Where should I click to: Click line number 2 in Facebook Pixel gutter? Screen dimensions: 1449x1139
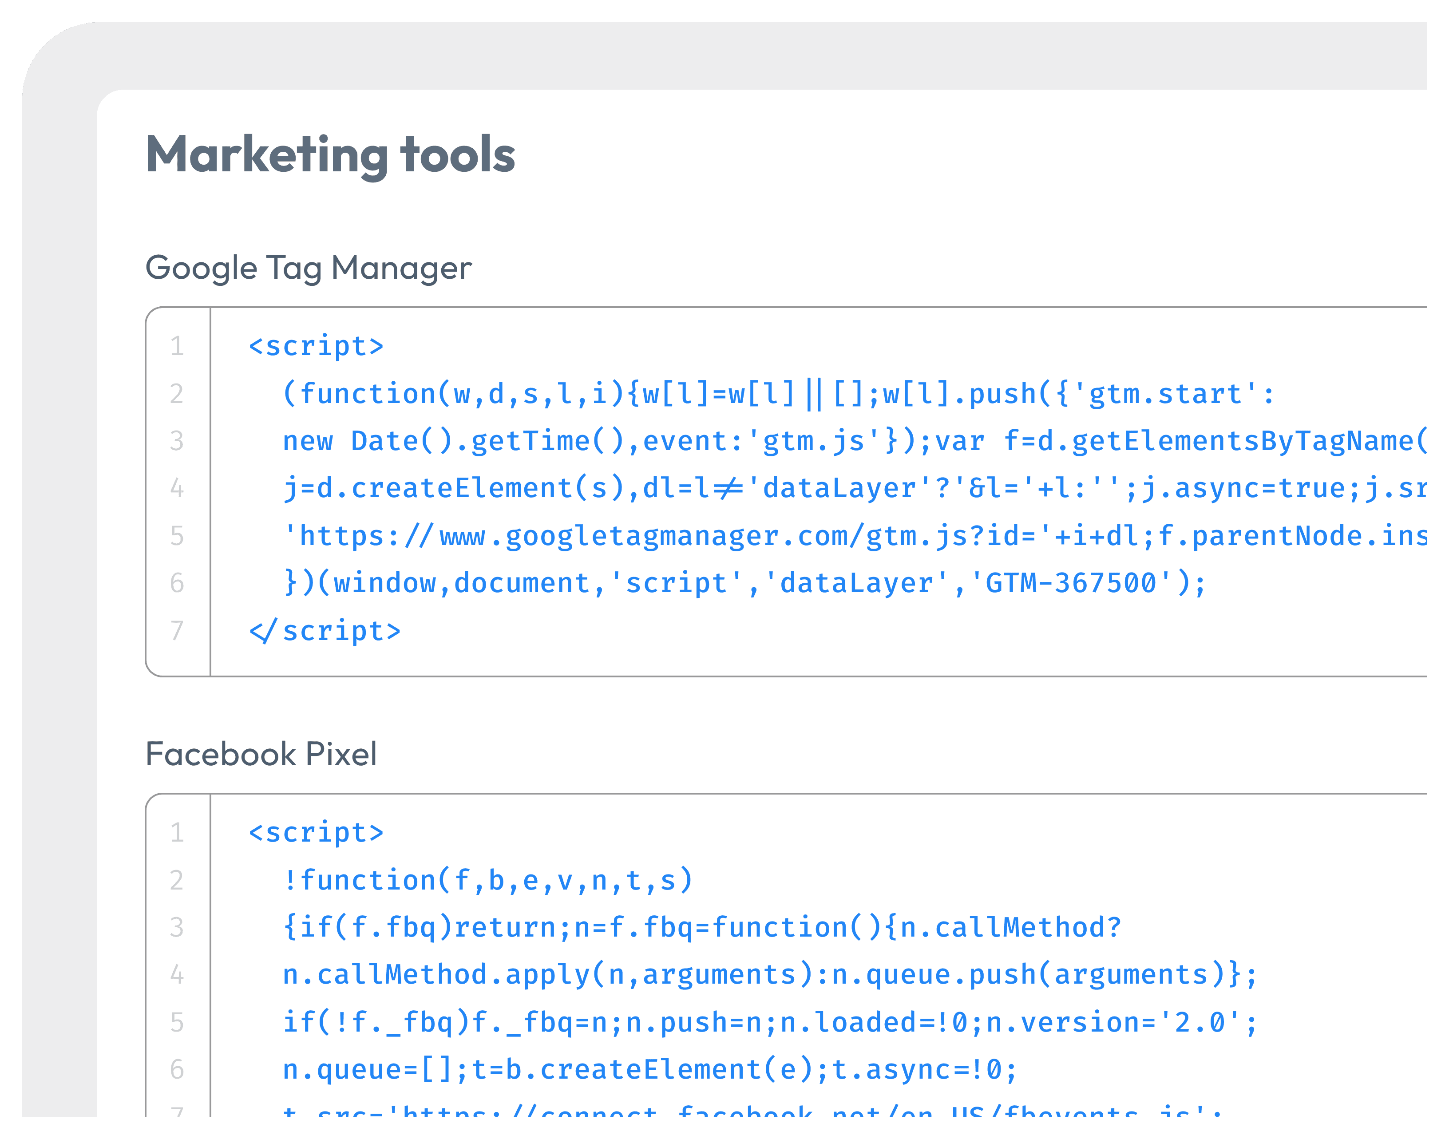coord(177,880)
